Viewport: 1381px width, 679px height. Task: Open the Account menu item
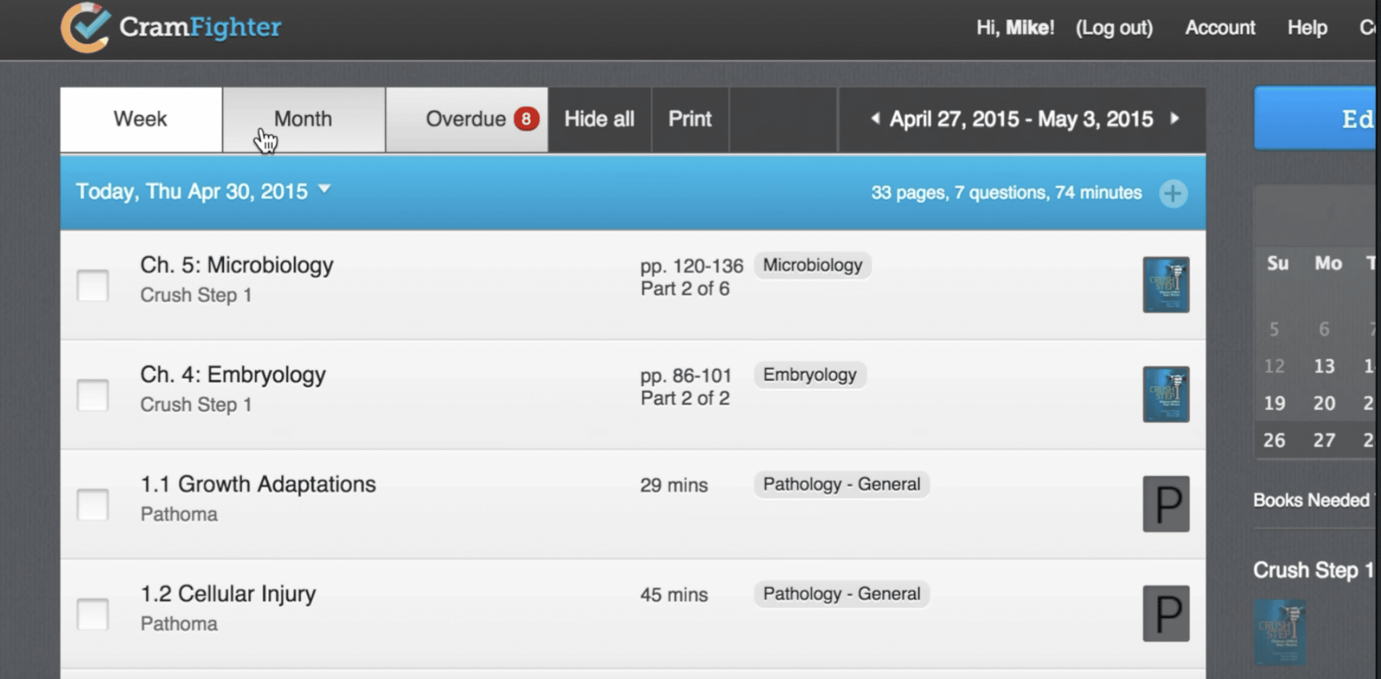click(x=1219, y=28)
